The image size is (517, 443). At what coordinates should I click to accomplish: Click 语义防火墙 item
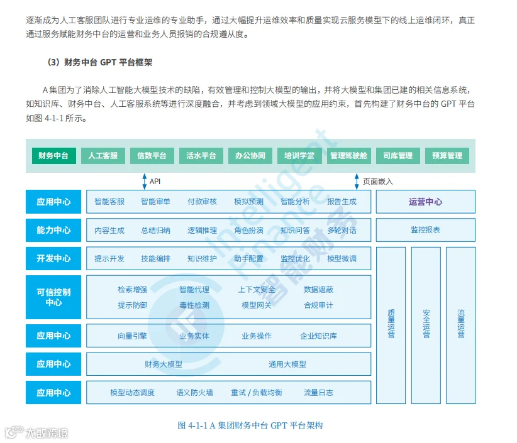[x=194, y=393]
